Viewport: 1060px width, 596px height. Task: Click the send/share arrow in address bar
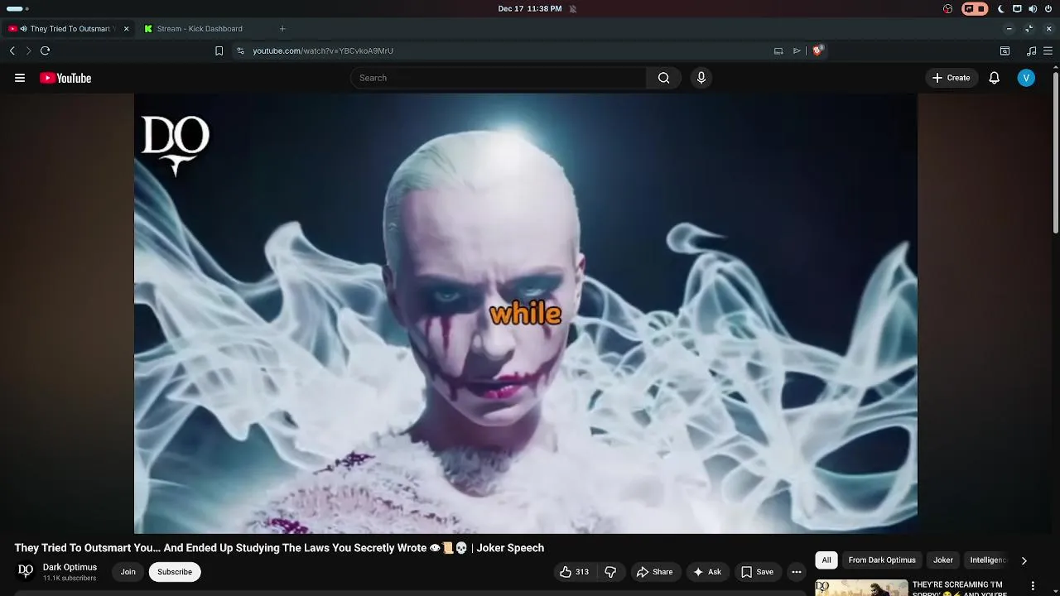pos(797,50)
